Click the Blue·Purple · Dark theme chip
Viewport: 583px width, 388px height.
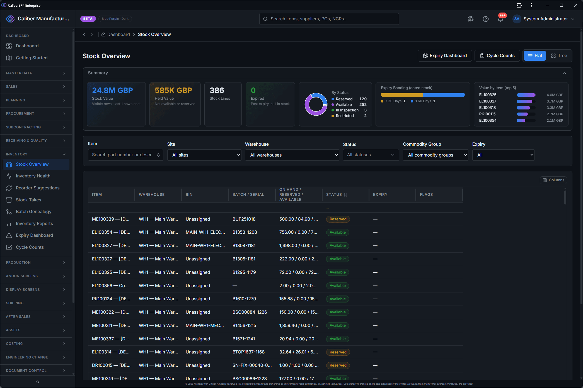tap(115, 19)
